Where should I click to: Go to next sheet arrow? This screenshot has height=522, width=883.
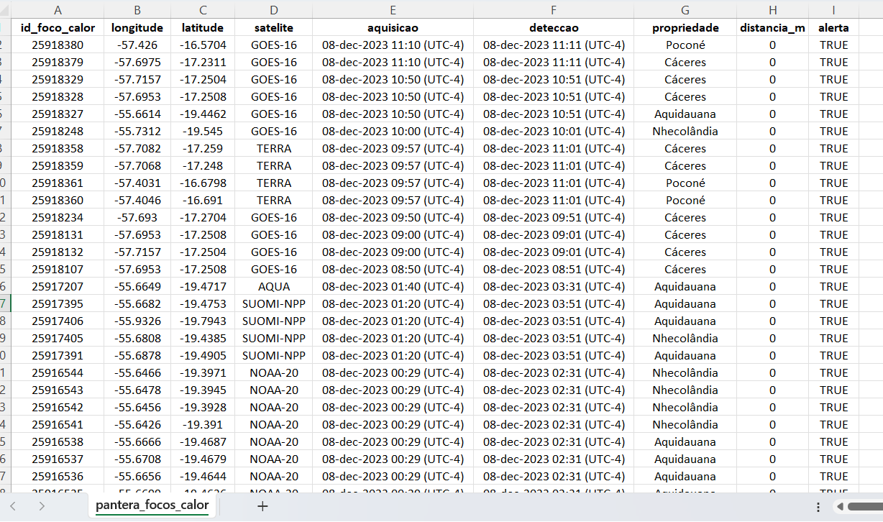tap(42, 506)
